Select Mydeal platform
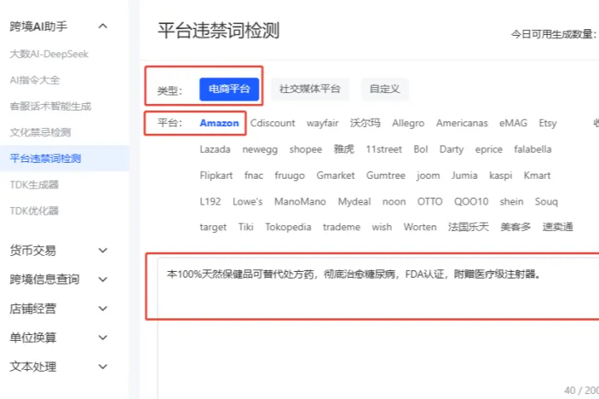Viewport: 599px width, 399px height. [x=354, y=201]
